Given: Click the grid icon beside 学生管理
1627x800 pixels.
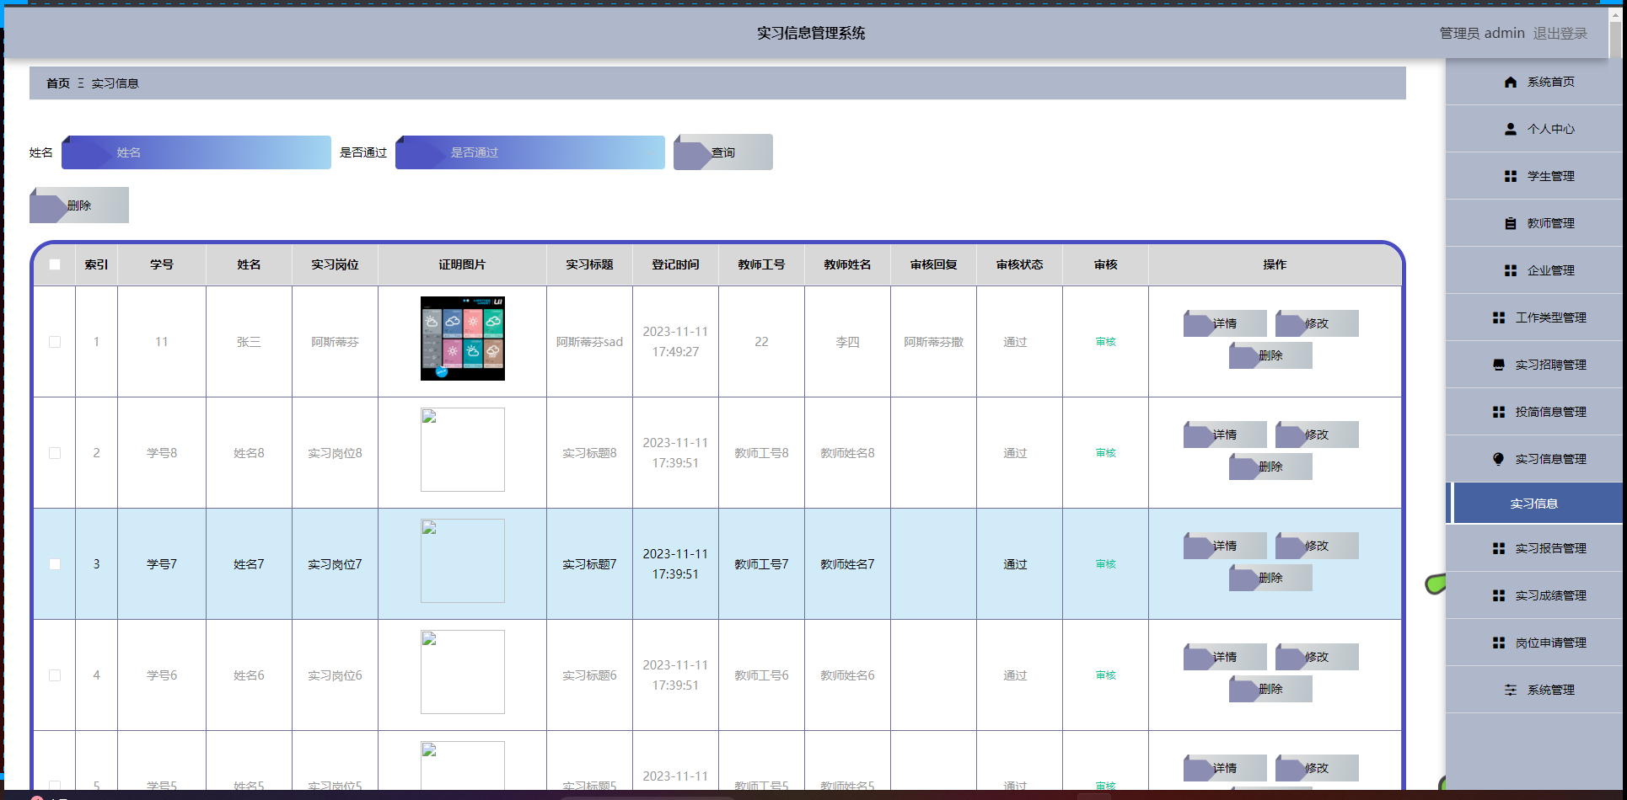Looking at the screenshot, I should coord(1510,176).
